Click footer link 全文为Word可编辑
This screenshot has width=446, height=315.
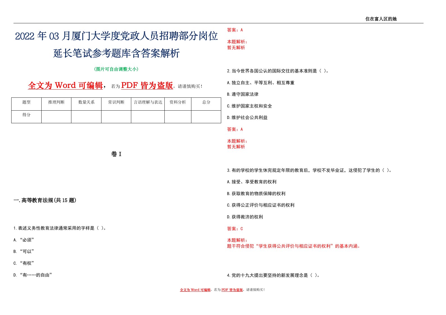195,290
